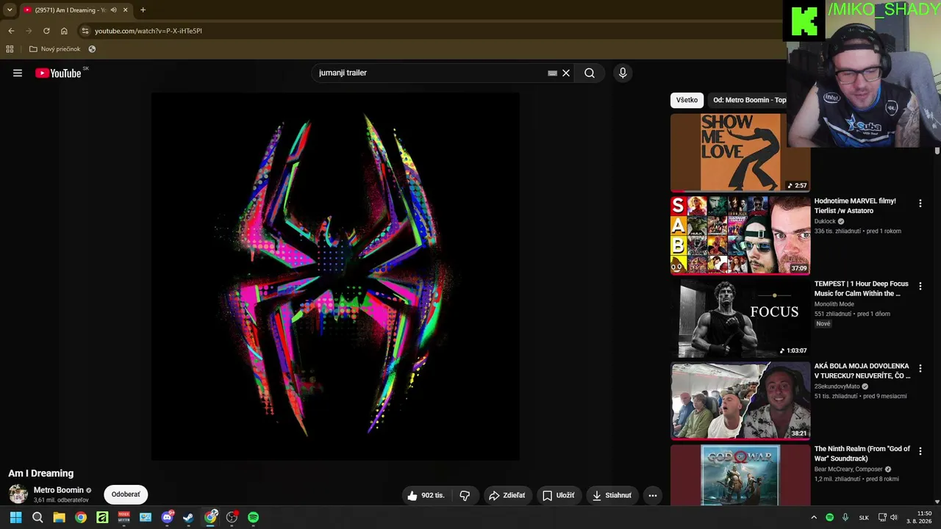
Task: Open AKÁ BOLA MOJA DOVOLENKA video title
Action: (x=862, y=371)
